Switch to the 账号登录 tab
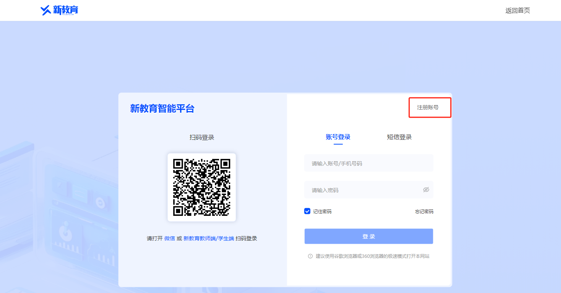The height and width of the screenshot is (293, 561). (x=338, y=137)
